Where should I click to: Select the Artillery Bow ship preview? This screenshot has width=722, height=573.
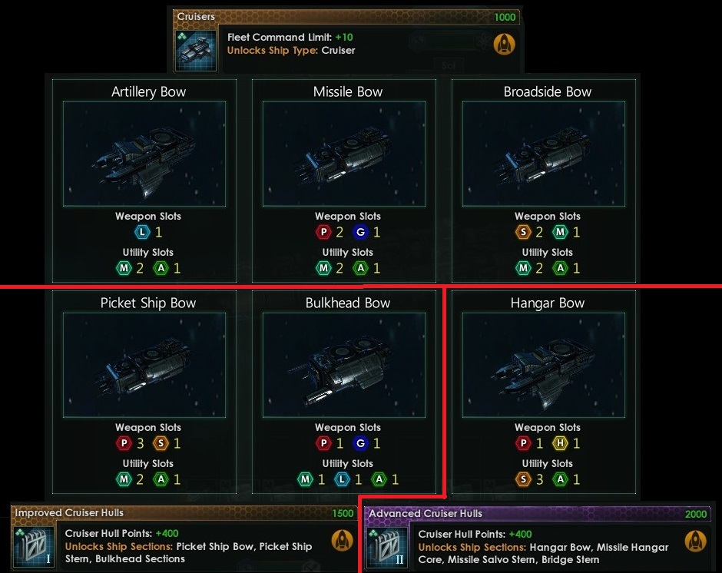pos(144,154)
